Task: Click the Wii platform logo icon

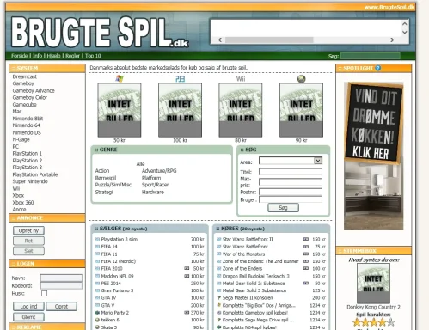Action: coord(241,79)
